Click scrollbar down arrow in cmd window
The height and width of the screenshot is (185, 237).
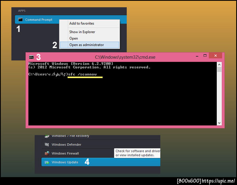tap(219, 123)
